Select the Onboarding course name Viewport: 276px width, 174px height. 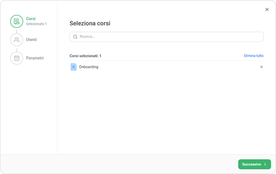(89, 67)
